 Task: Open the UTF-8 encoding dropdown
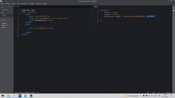(153, 93)
